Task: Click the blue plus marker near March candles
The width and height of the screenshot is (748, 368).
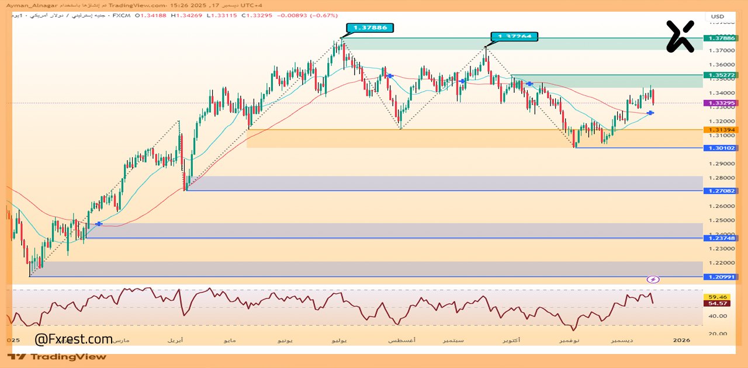Action: (98, 224)
